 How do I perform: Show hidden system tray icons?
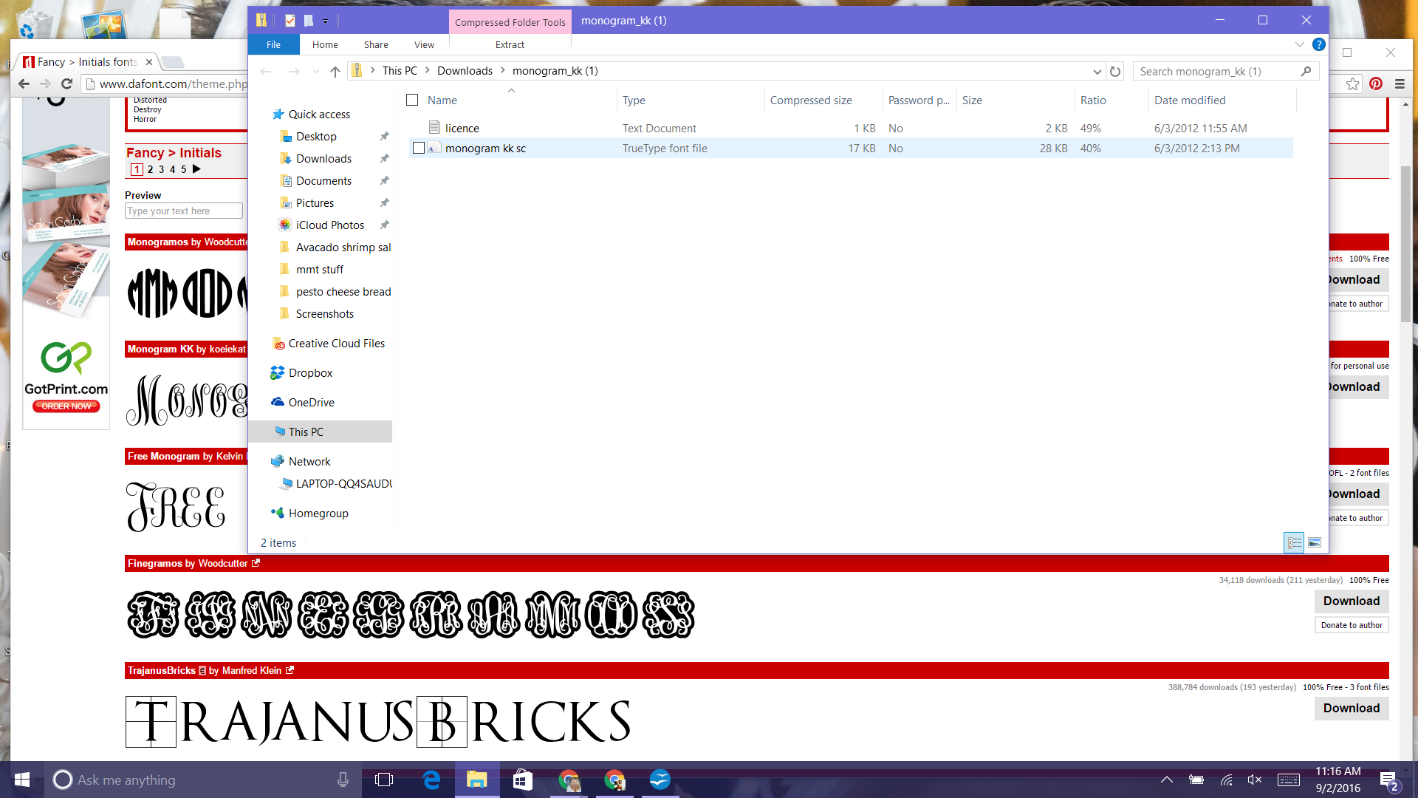click(1167, 780)
